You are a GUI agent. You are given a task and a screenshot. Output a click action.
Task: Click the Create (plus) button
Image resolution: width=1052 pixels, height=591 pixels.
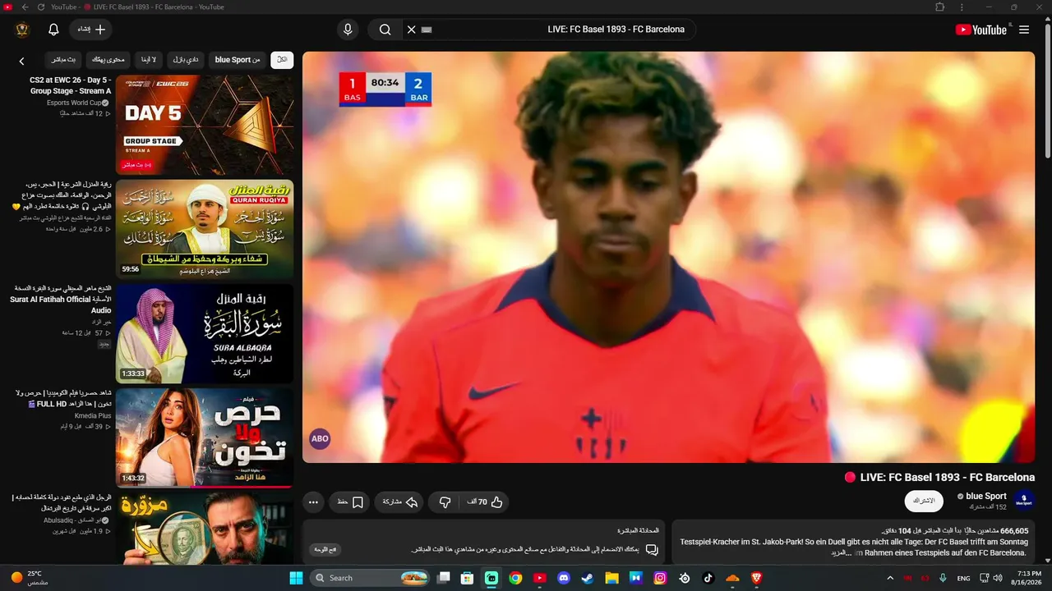click(90, 30)
